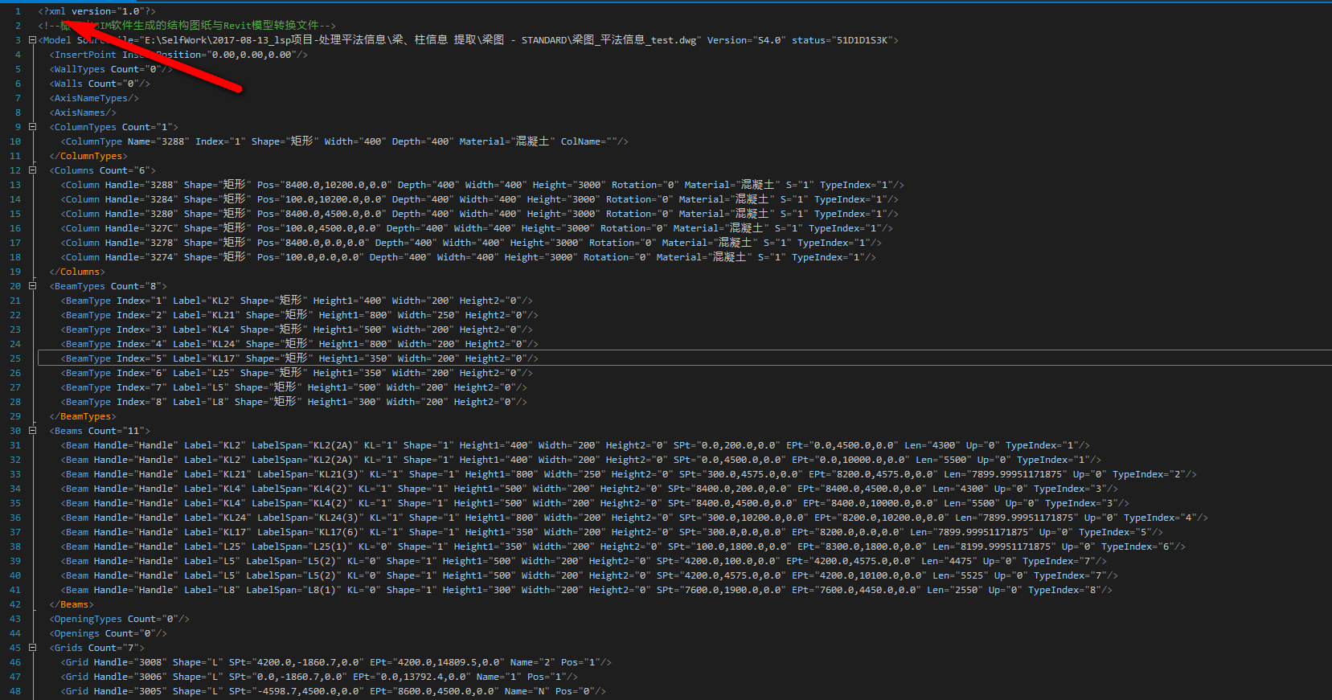The width and height of the screenshot is (1332, 700).
Task: Click the AxisNameTypes tag
Action: coord(94,98)
